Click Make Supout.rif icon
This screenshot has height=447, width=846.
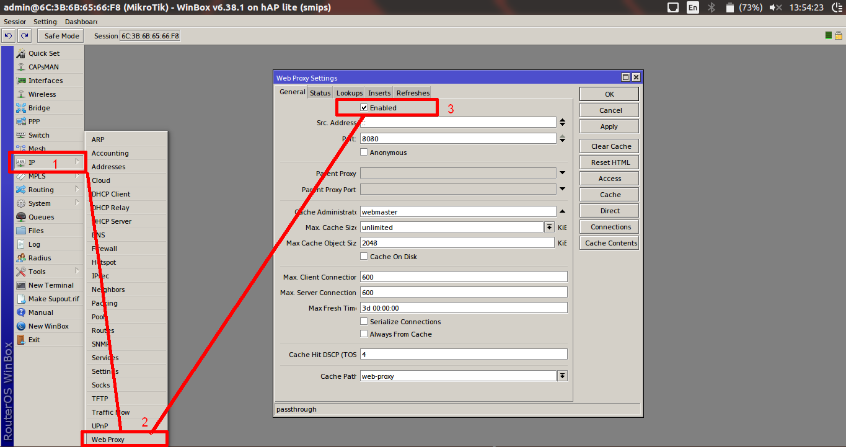coord(21,299)
